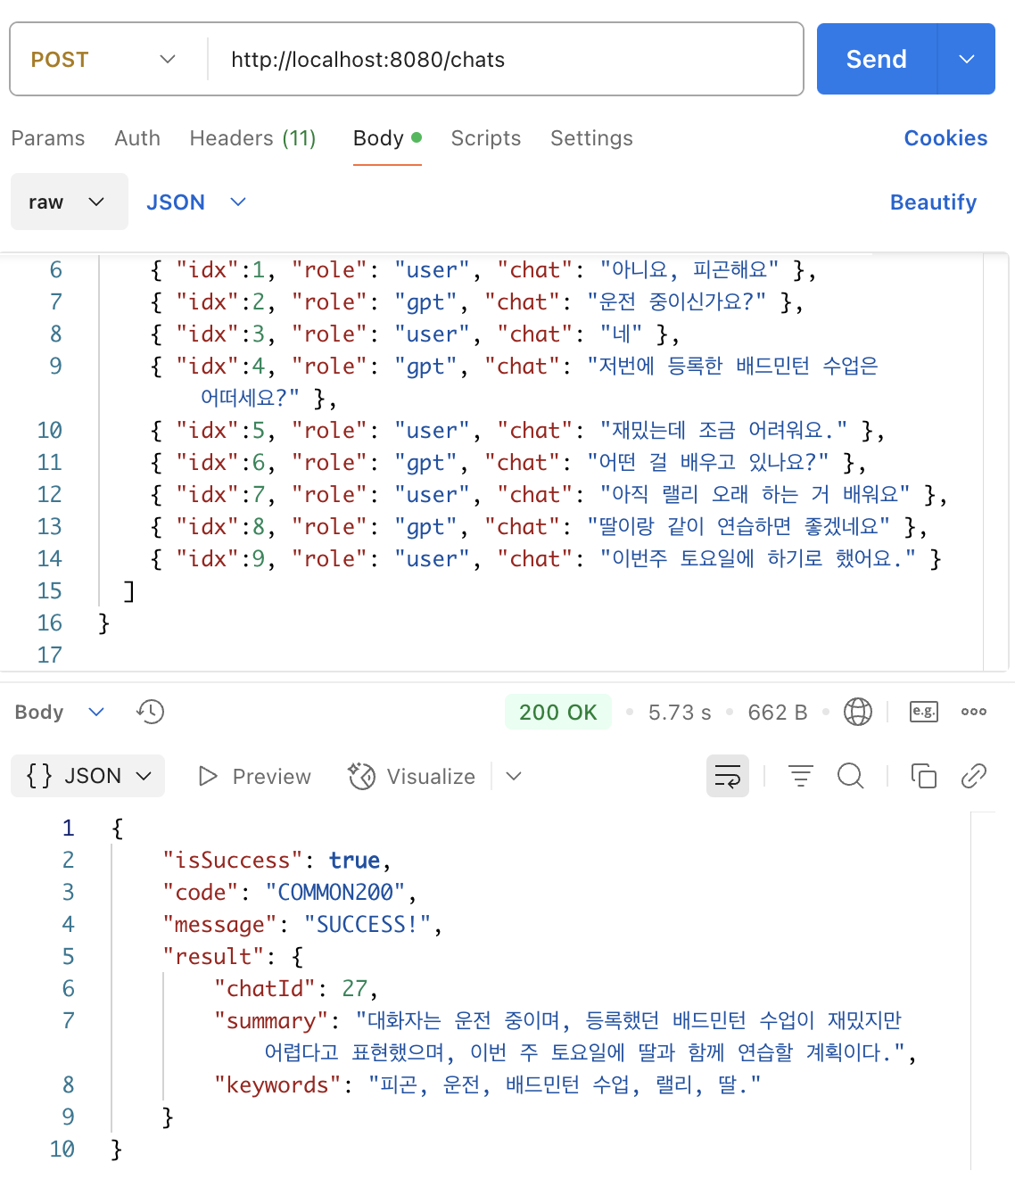Click the filter response icon
Image resolution: width=1015 pixels, height=1179 pixels.
(801, 776)
